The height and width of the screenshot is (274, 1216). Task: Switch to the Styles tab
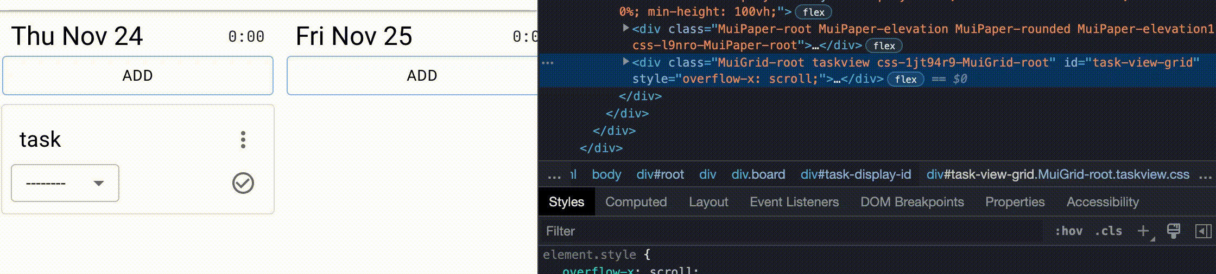point(566,202)
